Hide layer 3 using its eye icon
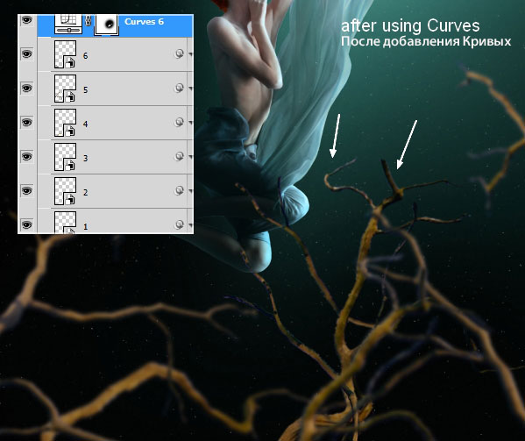This screenshot has width=525, height=441. point(27,156)
